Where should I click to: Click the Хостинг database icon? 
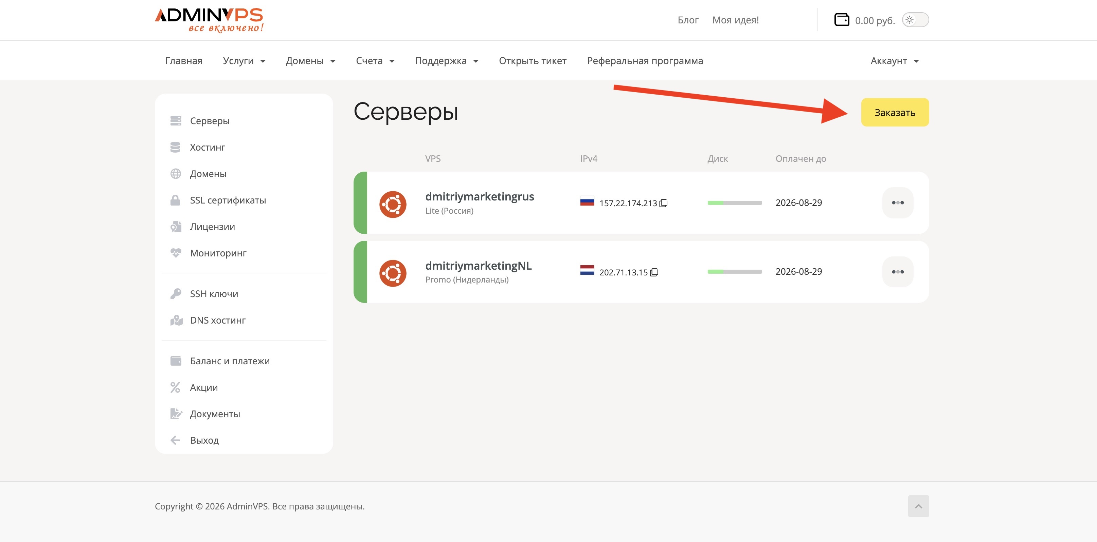coord(175,147)
